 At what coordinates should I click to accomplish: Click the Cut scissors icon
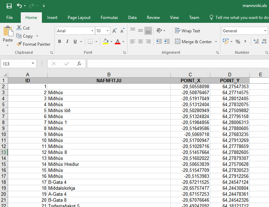19,28
